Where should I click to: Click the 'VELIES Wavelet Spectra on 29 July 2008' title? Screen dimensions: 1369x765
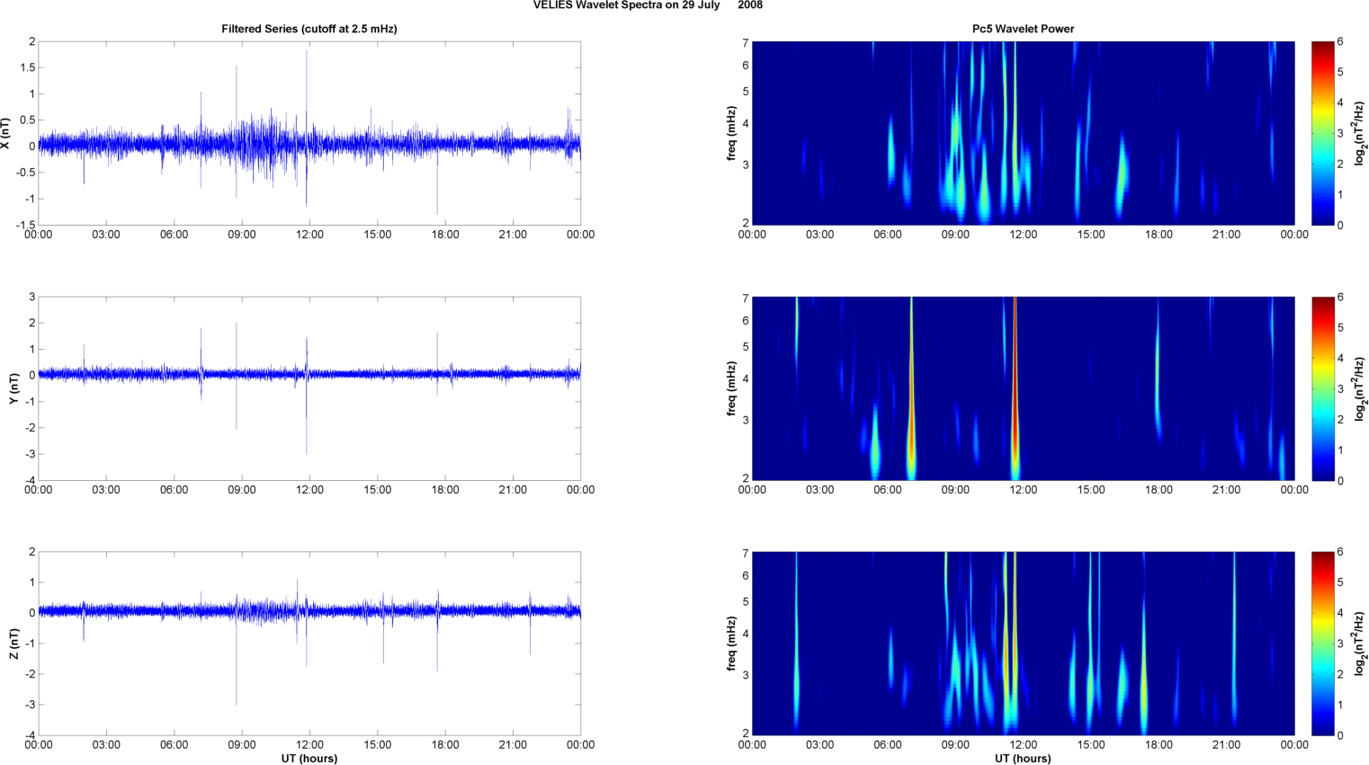pos(648,5)
